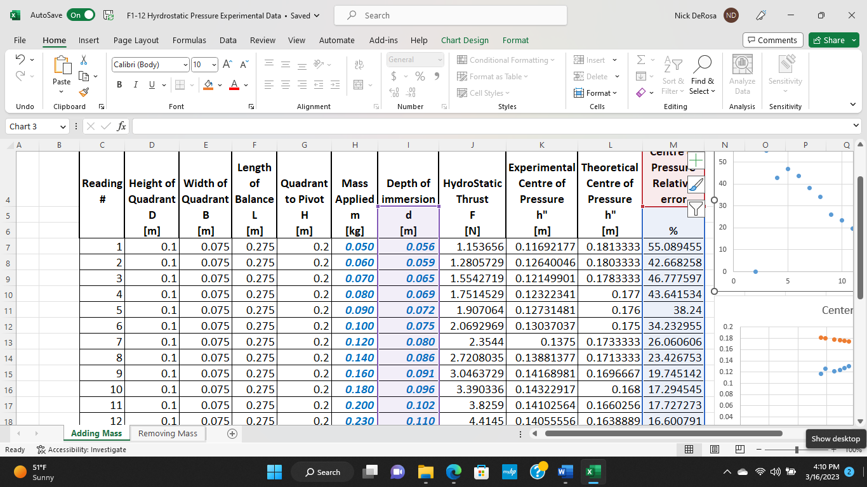This screenshot has width=867, height=487.
Task: Click Accessibility: Investigate in status bar
Action: point(81,450)
